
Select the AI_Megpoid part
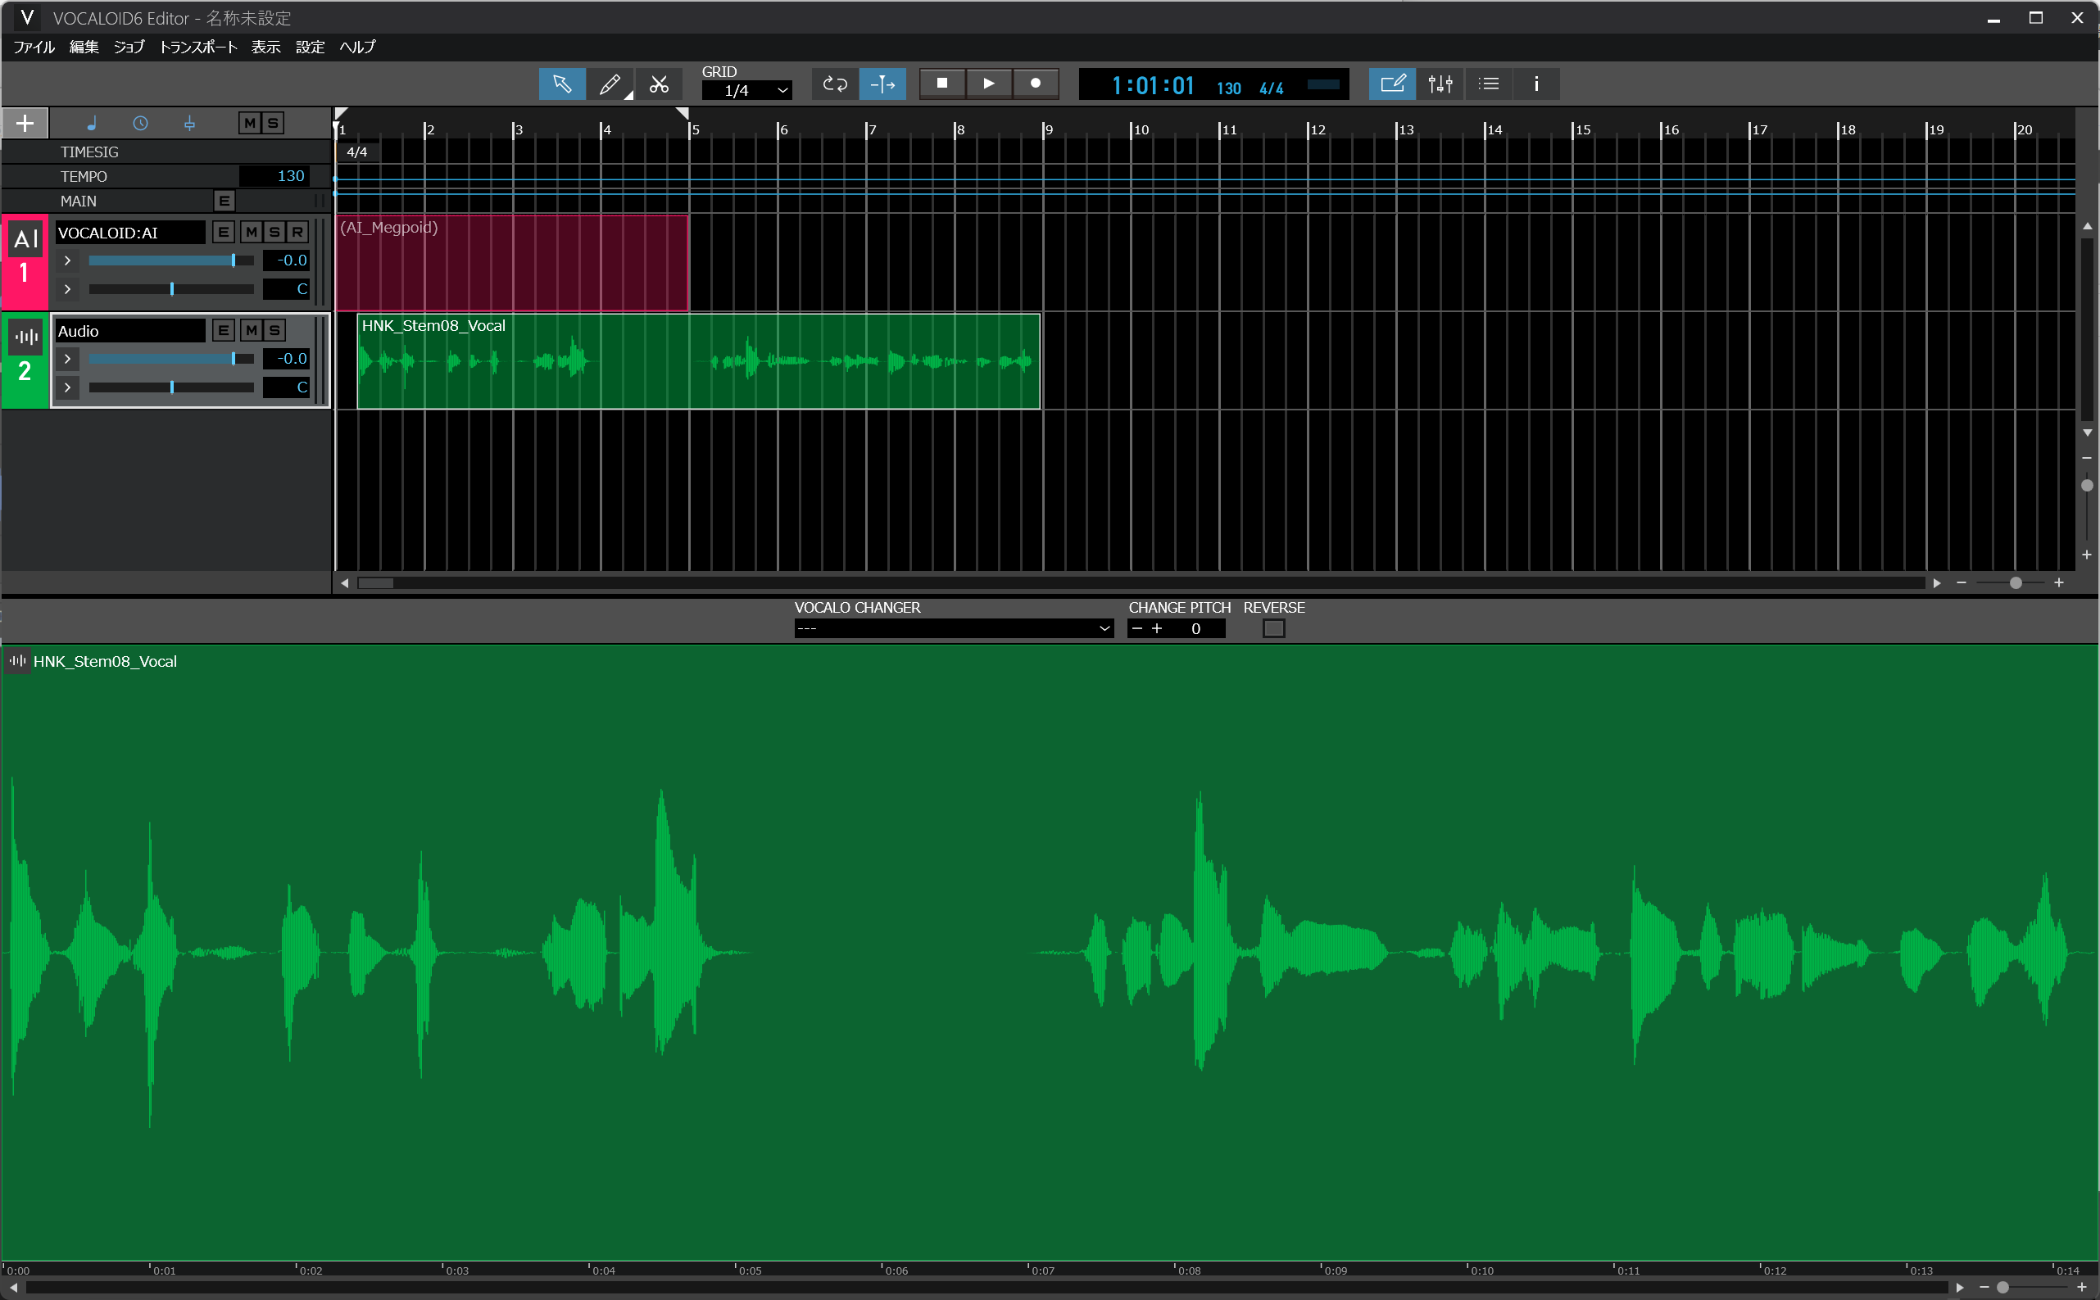click(x=513, y=262)
